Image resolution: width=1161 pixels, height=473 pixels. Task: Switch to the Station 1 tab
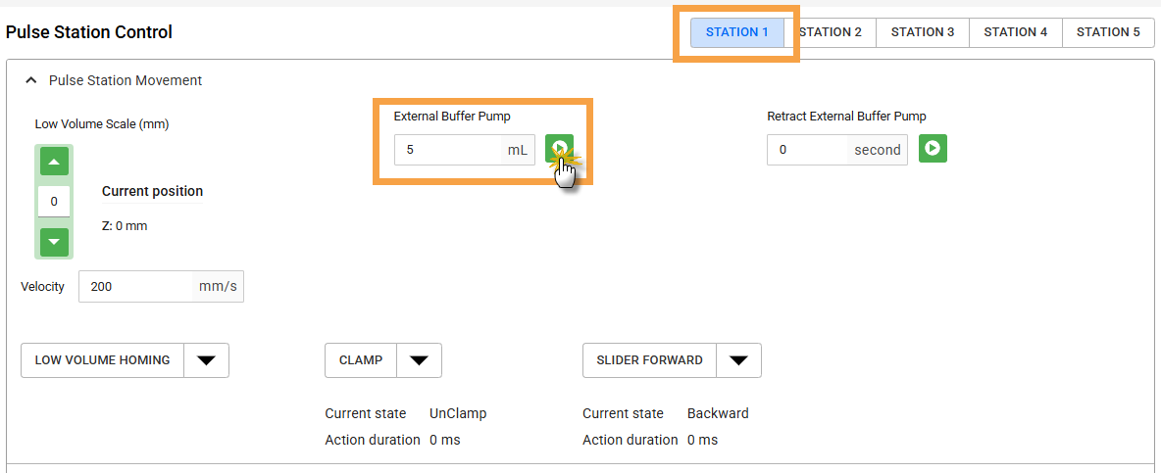point(737,32)
